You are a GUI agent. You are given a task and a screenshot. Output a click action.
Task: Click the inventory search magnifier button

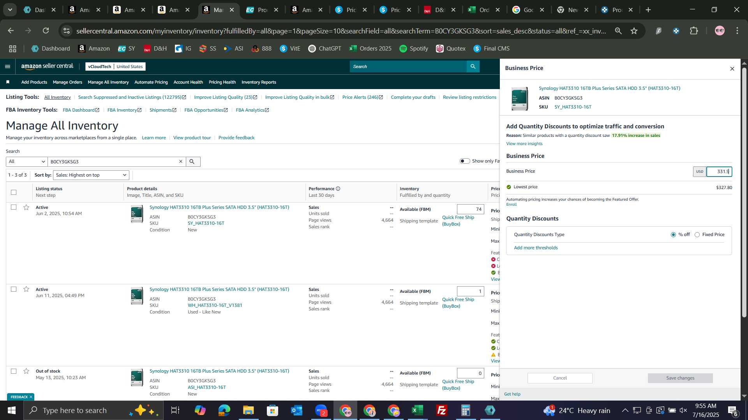(x=192, y=162)
